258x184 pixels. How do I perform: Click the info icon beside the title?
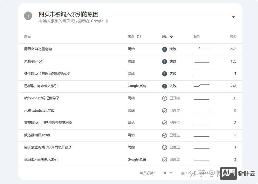pos(28,16)
